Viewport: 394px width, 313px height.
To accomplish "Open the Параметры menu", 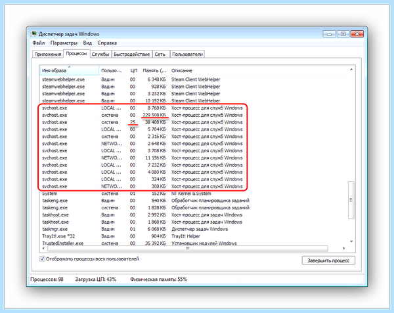I will (x=64, y=43).
